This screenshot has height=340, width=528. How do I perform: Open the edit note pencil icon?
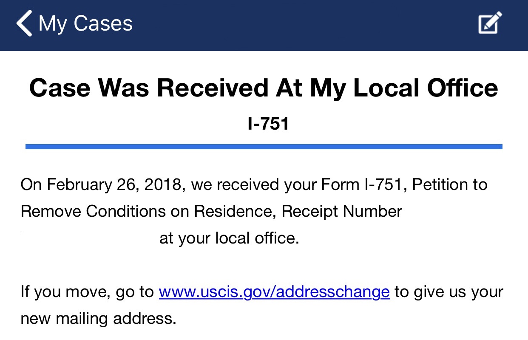tap(490, 23)
